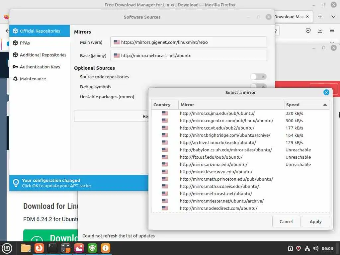This screenshot has height=255, width=340.
Task: Click the flag icon in Main mirror field
Action: pos(117,42)
